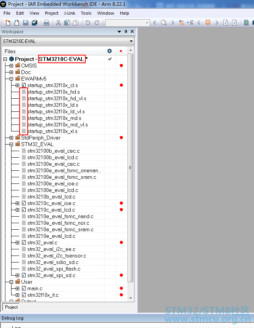Click the Print toolbar icon
The width and height of the screenshot is (254, 328).
[46, 22]
